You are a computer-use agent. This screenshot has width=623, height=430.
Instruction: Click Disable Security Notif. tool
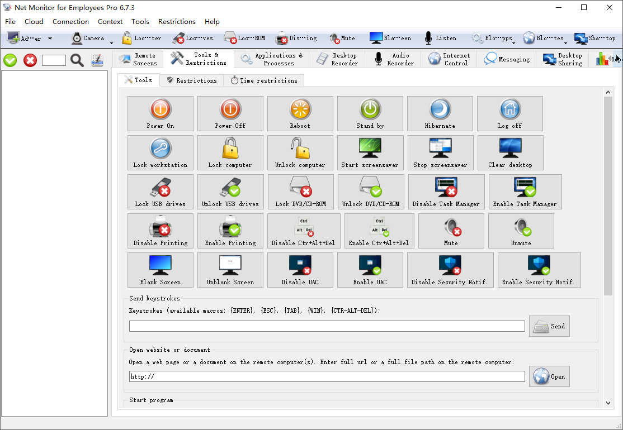pos(450,270)
